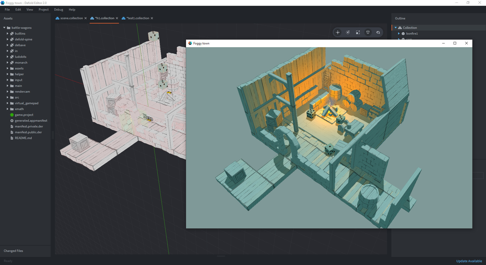The image size is (486, 265).
Task: Toggle the perspective camera icon in the toolbar
Action: (368, 32)
